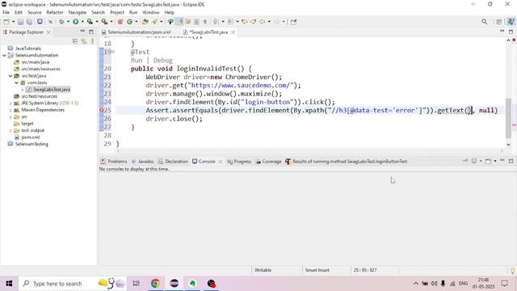Viewport: 517px width, 291px height.
Task: Click the Open Perspective icon
Action: 499,22
